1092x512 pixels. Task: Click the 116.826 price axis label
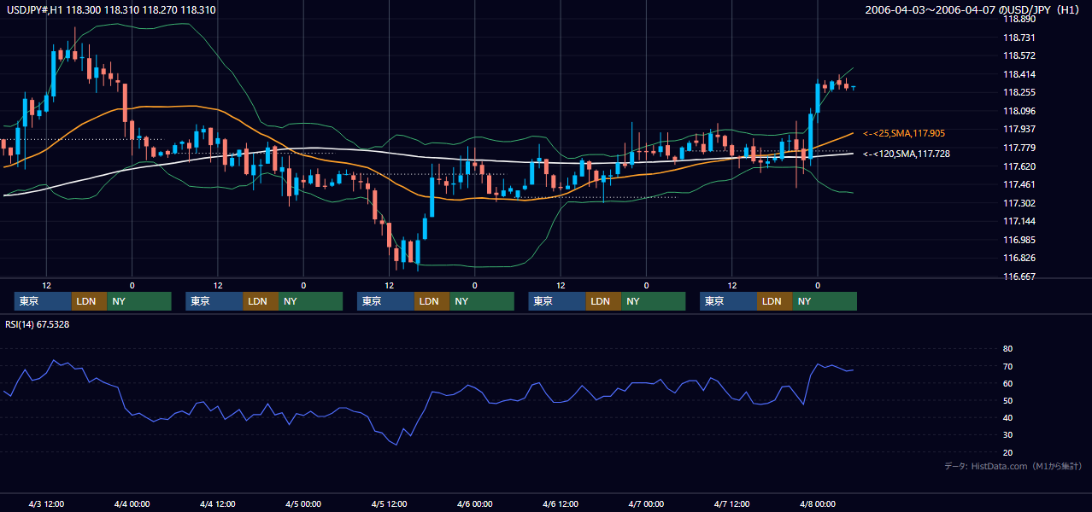click(1019, 258)
